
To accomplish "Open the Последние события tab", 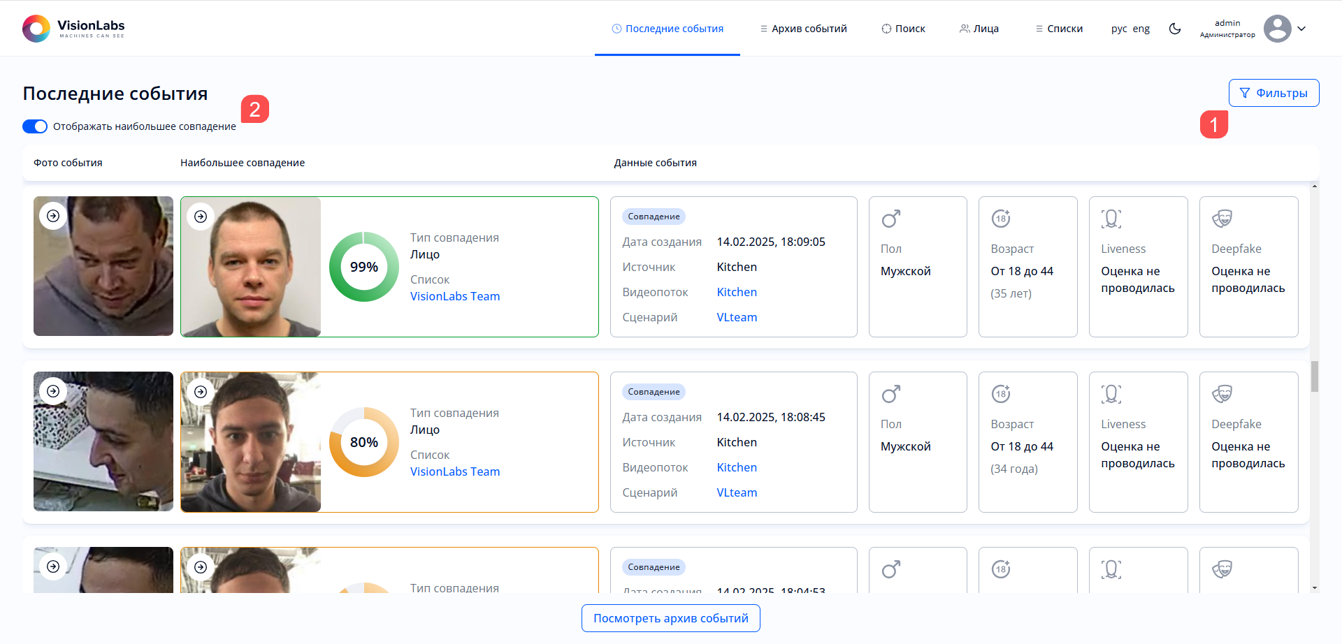I will pyautogui.click(x=668, y=29).
